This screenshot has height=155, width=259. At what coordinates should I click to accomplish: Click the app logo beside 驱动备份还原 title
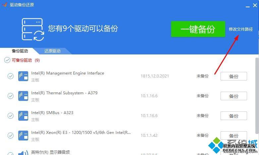(4, 5)
